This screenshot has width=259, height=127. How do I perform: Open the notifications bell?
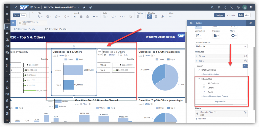(x=225, y=7)
